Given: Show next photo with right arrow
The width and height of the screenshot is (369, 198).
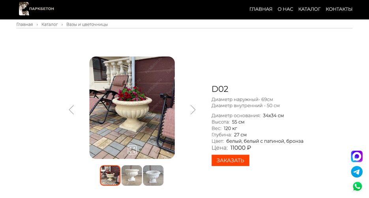Looking at the screenshot, I should tap(193, 110).
